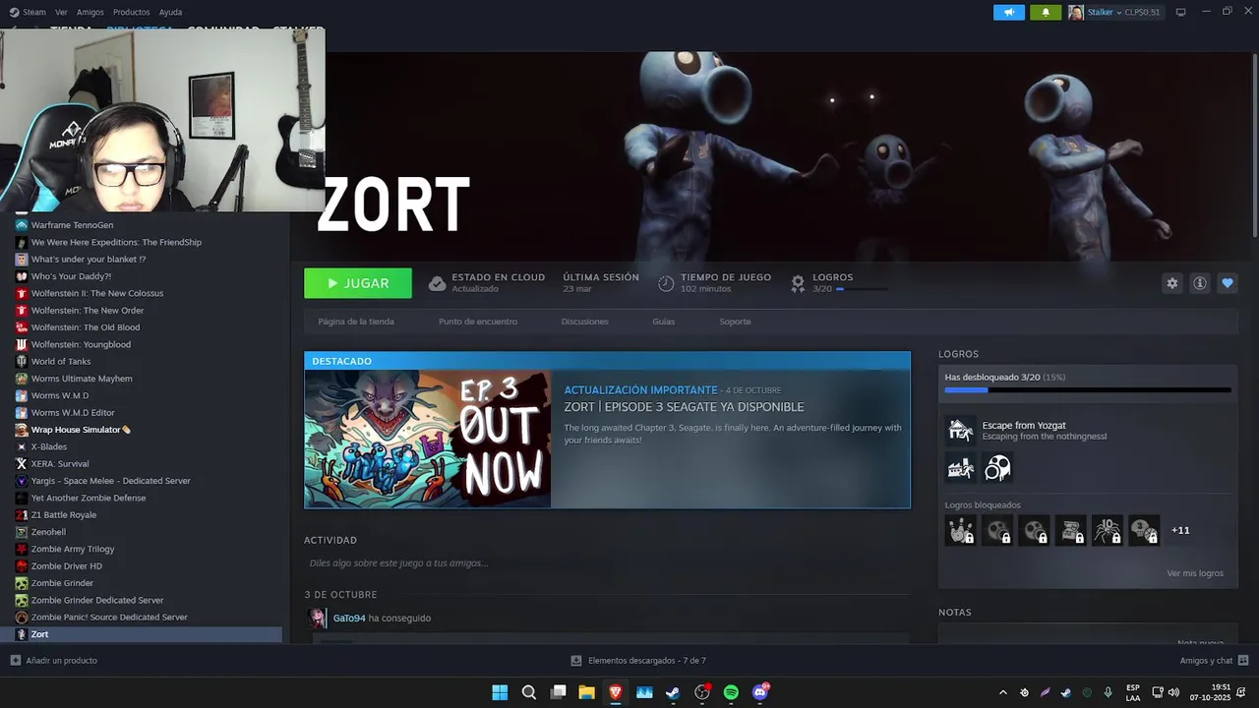Click the factory escape unlocked achievement icon

[960, 468]
